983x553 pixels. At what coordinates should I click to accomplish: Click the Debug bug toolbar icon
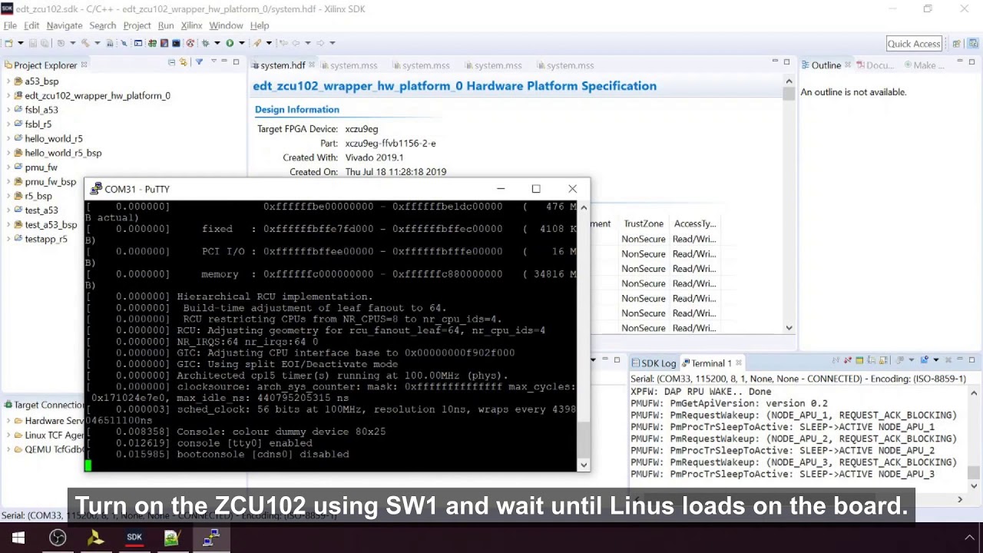tap(206, 43)
